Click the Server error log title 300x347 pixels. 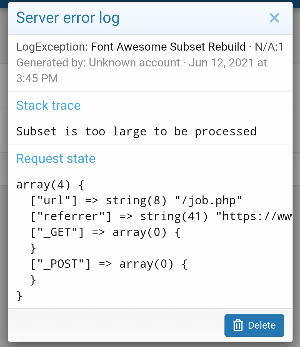pyautogui.click(x=68, y=18)
